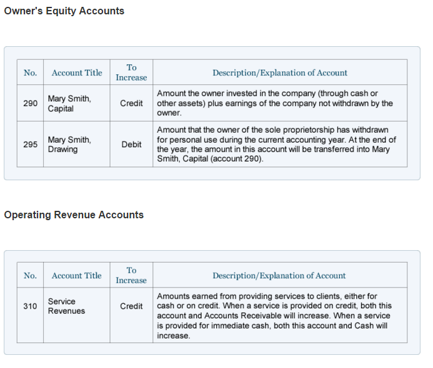Screen dimensions: 433x368
Task: Select account number 310 cell
Action: click(30, 306)
